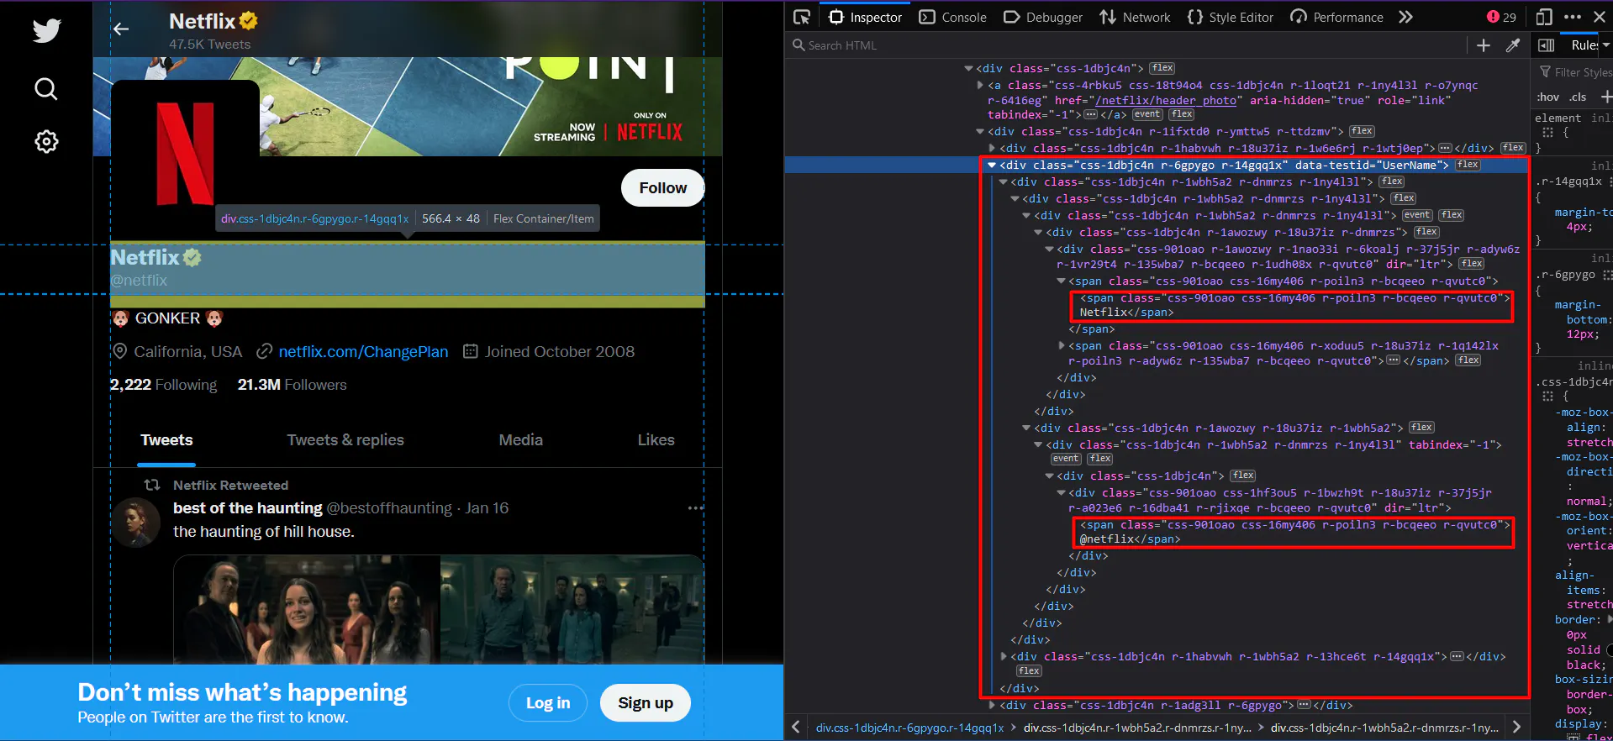
Task: Expand the header_photo anchor node
Action: (x=980, y=85)
